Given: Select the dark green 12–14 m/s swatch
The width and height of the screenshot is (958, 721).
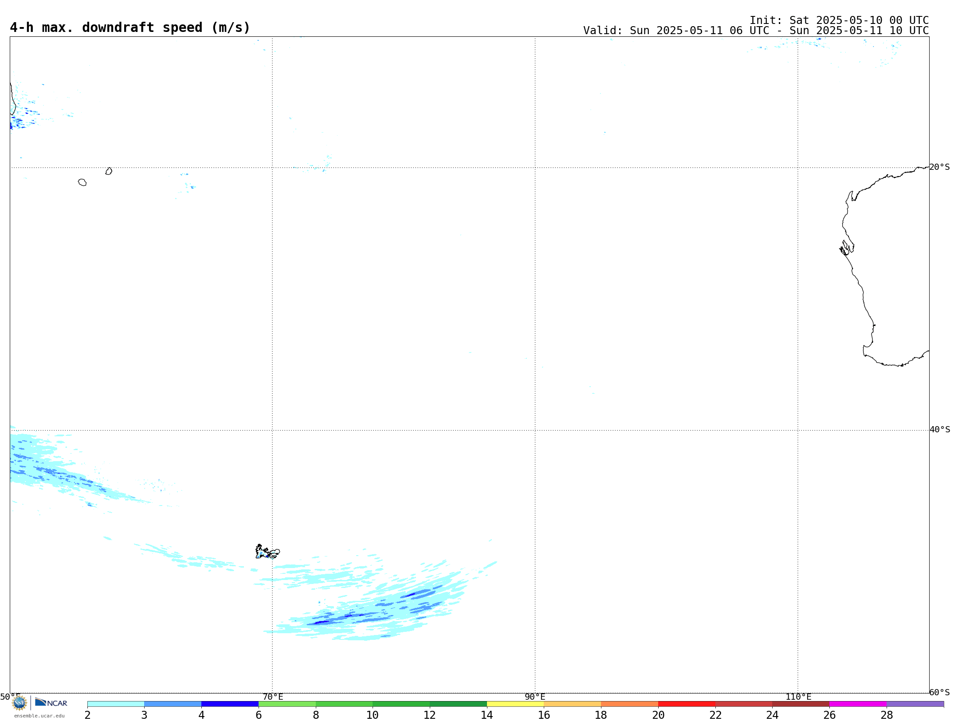Looking at the screenshot, I should pos(458,704).
